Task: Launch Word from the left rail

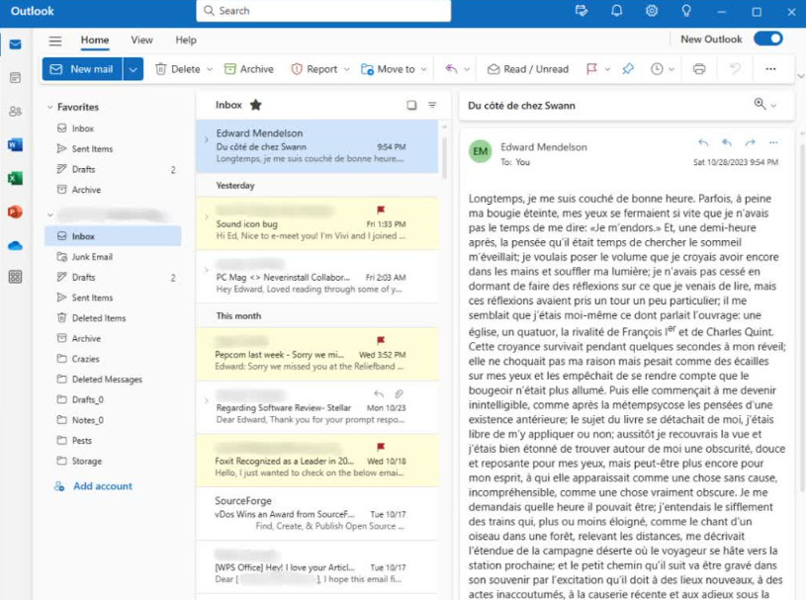Action: (x=16, y=145)
